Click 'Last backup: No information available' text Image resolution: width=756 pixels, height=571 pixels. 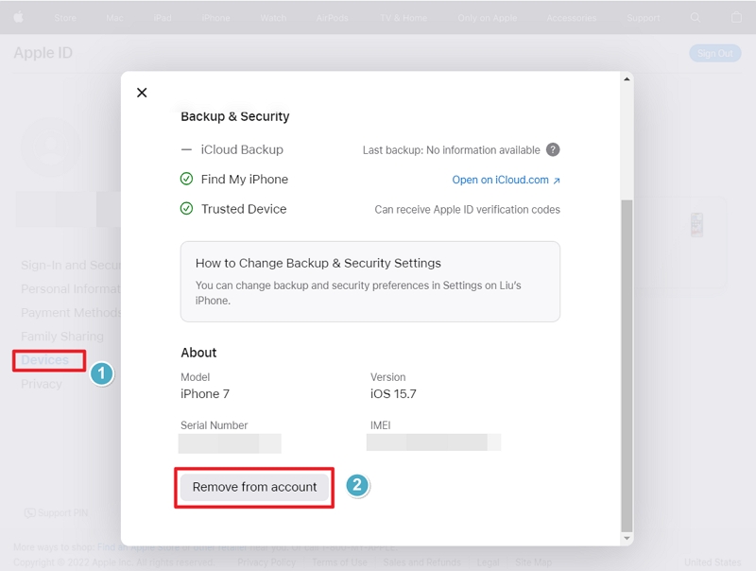(452, 150)
